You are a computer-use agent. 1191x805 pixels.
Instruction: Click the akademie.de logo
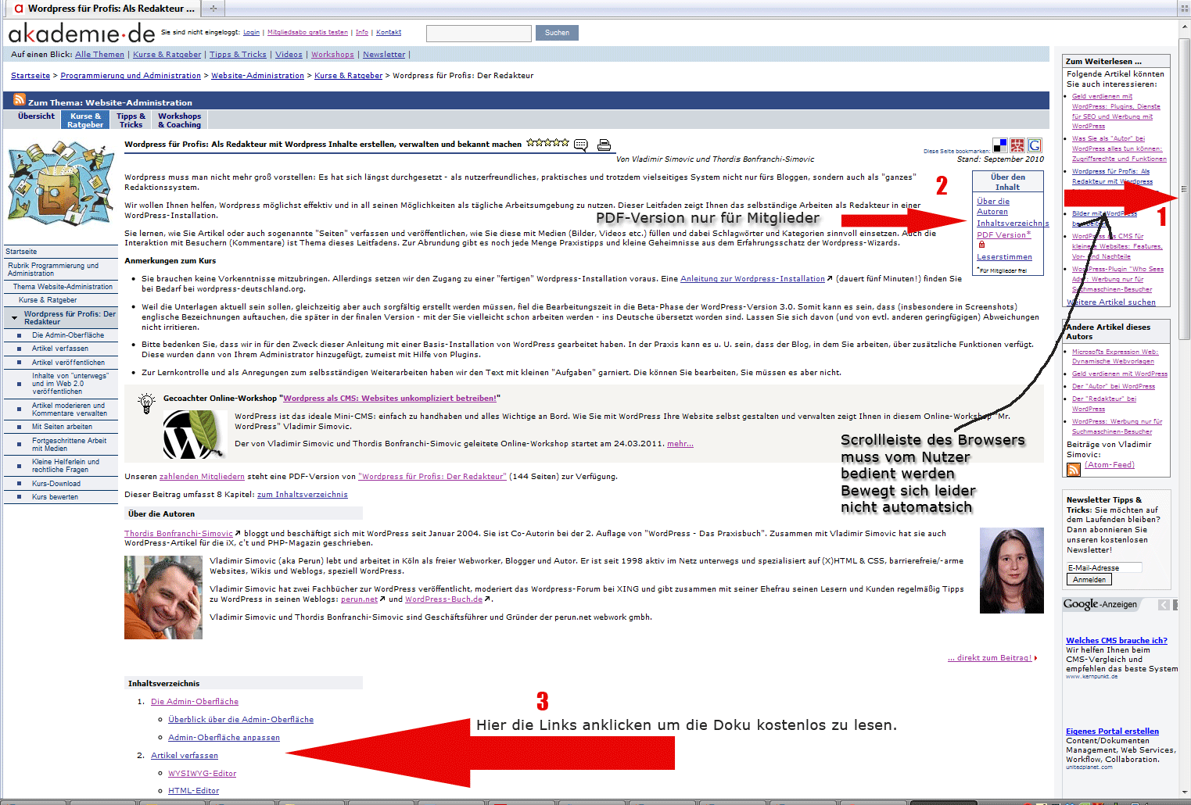81,33
